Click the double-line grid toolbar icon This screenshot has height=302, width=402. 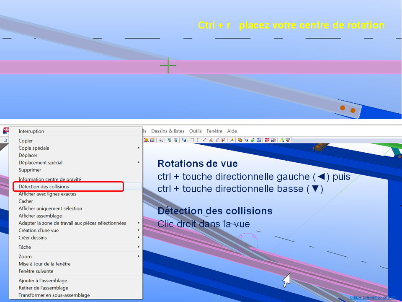(x=192, y=140)
